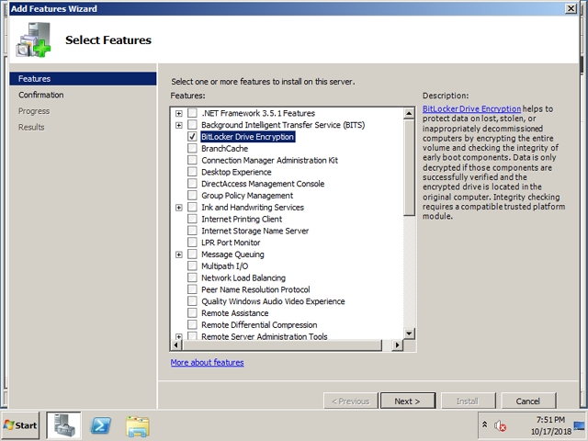Uncheck BitLocker Drive Encryption checkbox
The image size is (588, 441).
click(x=192, y=137)
